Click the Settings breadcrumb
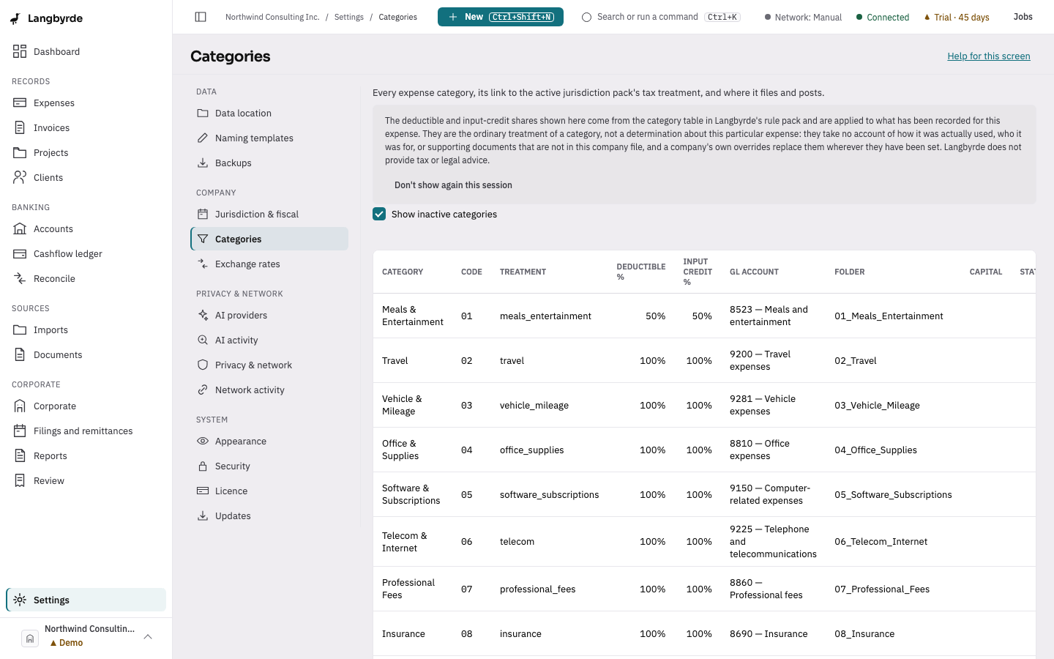This screenshot has height=659, width=1054. (x=349, y=17)
